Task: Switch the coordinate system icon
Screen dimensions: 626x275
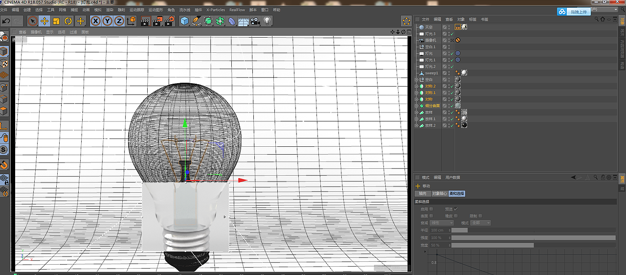Action: [x=132, y=21]
